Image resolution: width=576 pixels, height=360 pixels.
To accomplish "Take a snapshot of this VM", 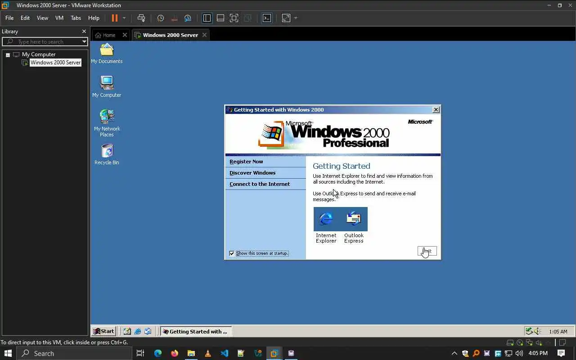I will 161,18.
